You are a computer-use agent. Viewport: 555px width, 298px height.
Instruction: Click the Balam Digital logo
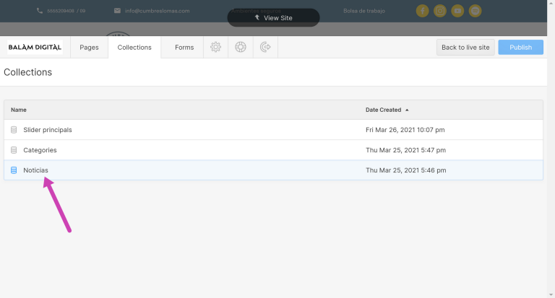pos(35,47)
